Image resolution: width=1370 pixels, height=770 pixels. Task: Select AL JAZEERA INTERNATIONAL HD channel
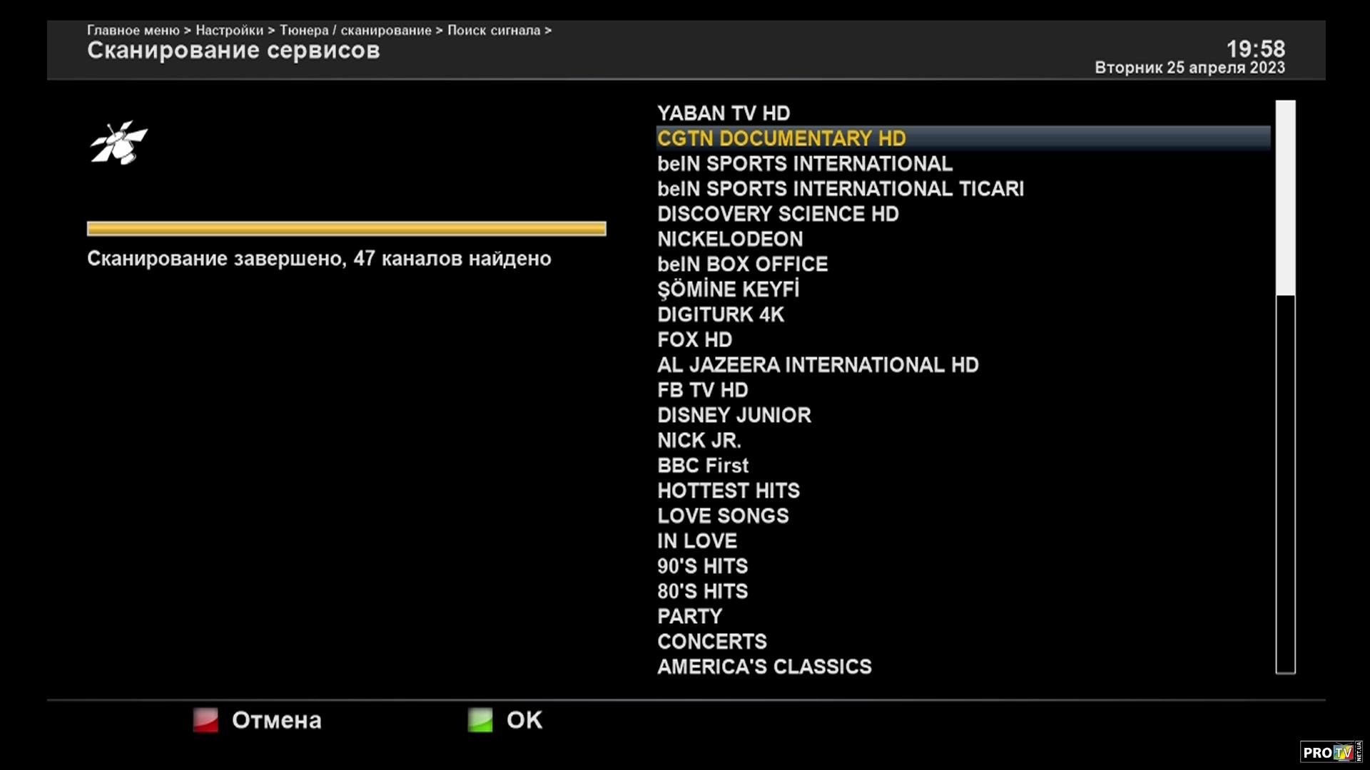[818, 365]
